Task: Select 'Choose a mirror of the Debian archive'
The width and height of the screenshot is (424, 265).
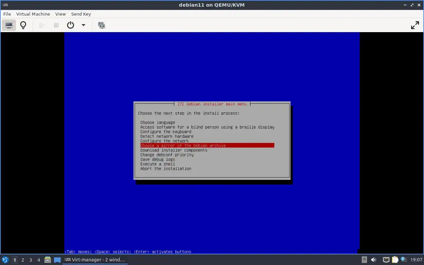Action: (207, 146)
